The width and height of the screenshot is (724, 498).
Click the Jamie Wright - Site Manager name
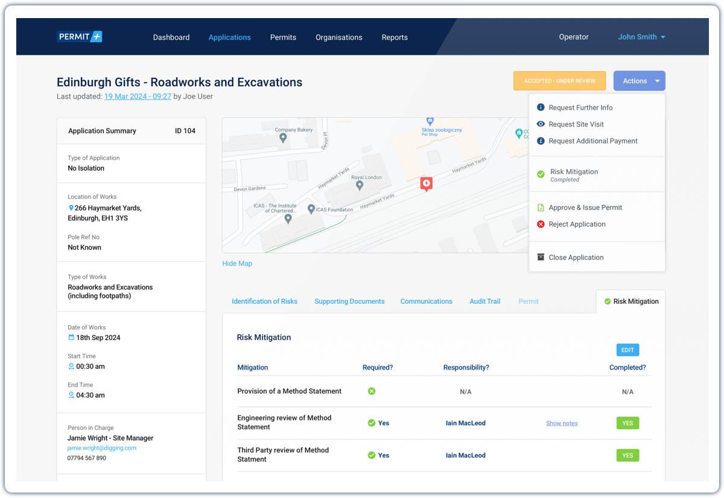[x=110, y=438]
